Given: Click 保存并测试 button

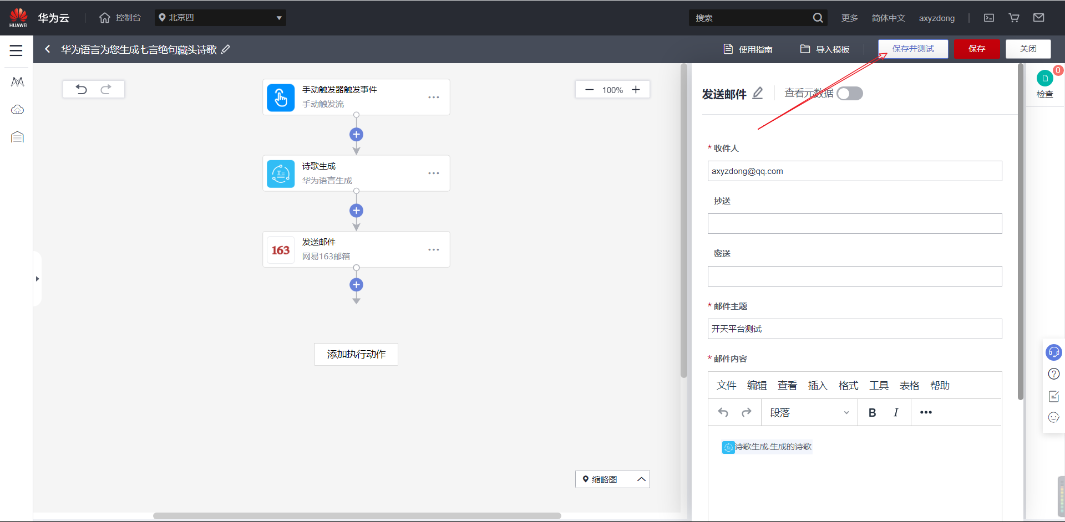Looking at the screenshot, I should [x=913, y=49].
